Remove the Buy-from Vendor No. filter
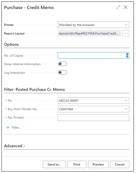Image resolution: width=136 pixels, height=173 pixels. (6, 109)
